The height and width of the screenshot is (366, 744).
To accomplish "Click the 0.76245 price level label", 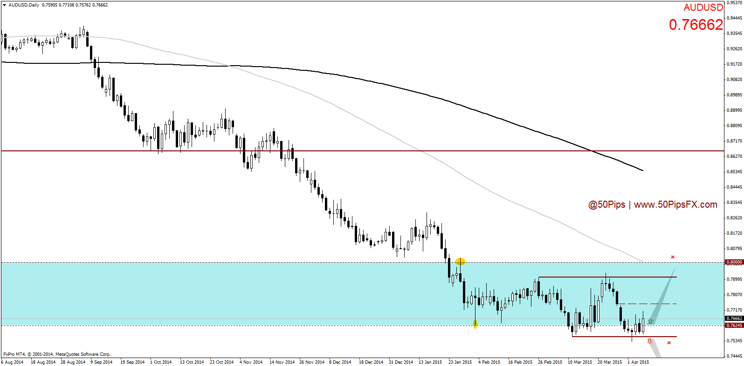I will point(734,325).
